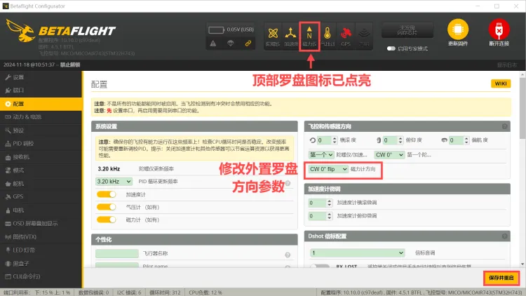Click the disconnect USB icon
Image resolution: width=526 pixels, height=296 pixels.
499,30
